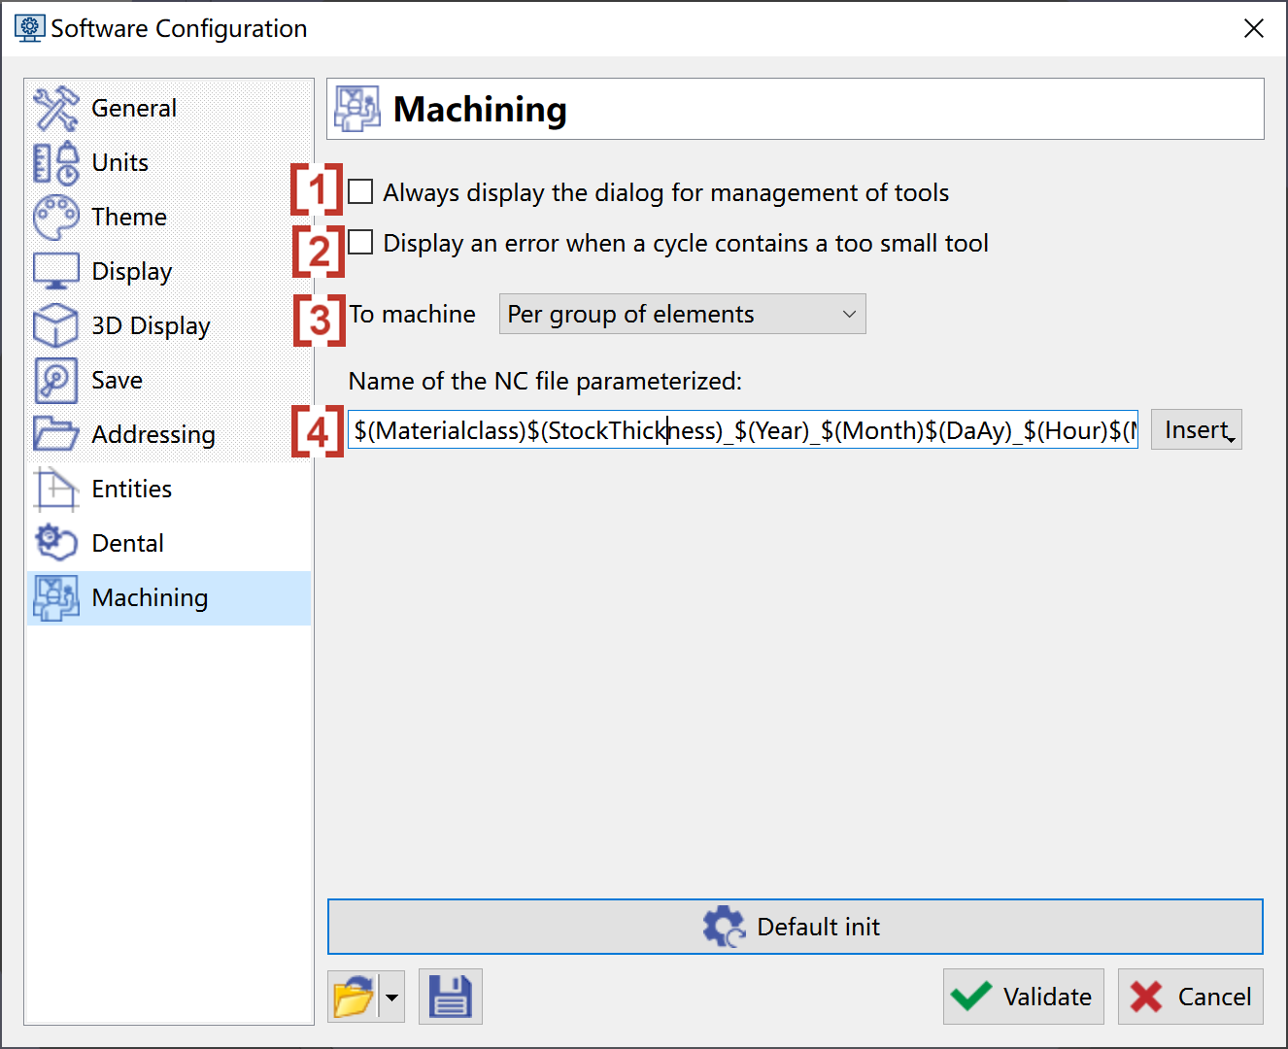Expand the 'Per group of elements' dropdown
Image resolution: width=1288 pixels, height=1049 pixels.
(682, 315)
